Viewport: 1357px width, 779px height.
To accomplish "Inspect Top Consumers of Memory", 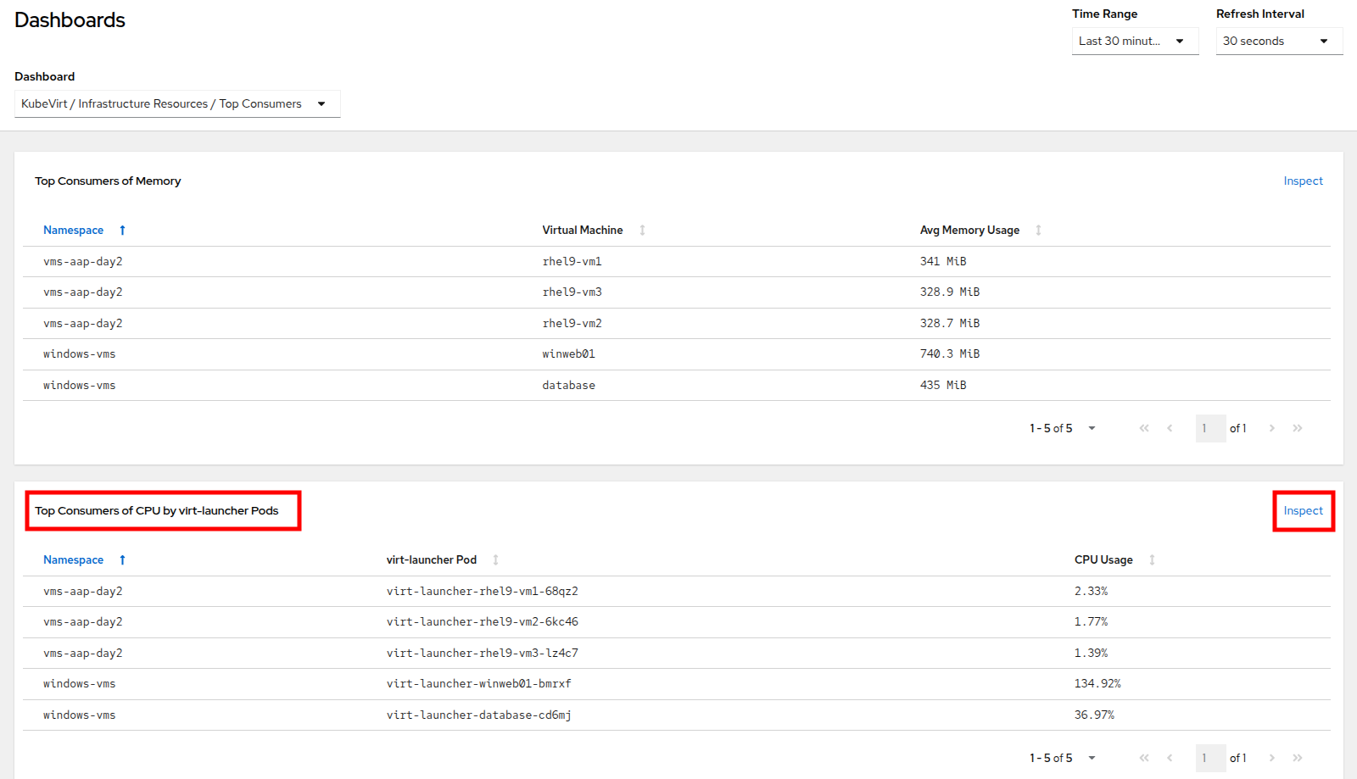I will point(1303,181).
